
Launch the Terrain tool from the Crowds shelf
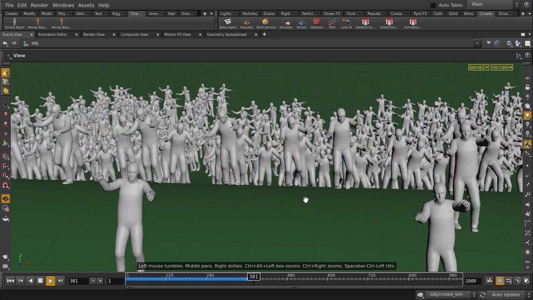301,23
